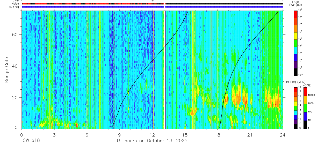Click the top red swatch of the power colorbar
This screenshot has height=146, width=318.
click(295, 14)
